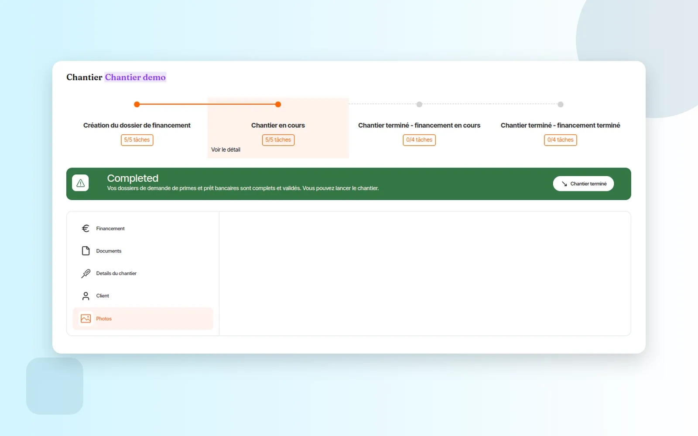Select the Chantier en cours step label

(x=278, y=125)
